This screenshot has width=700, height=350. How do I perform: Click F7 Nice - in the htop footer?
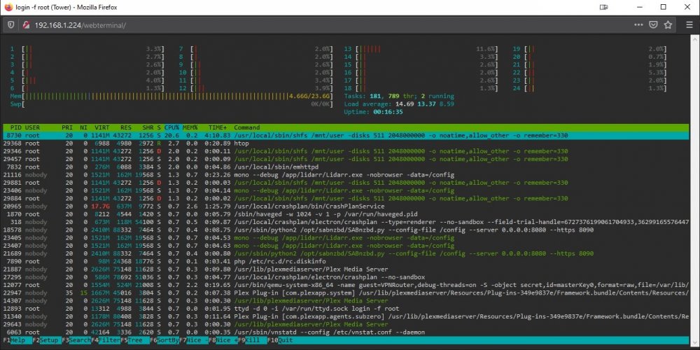(x=193, y=340)
